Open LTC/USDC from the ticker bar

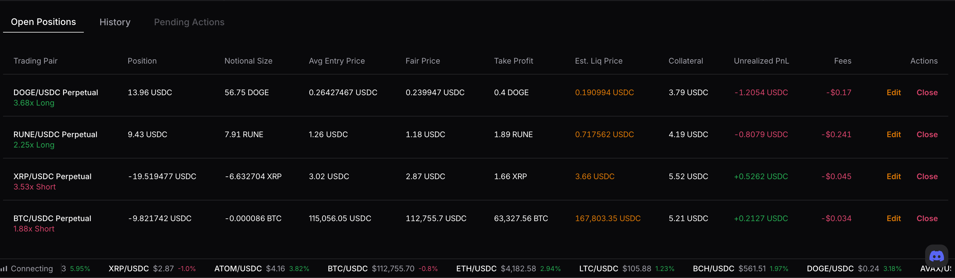[598, 268]
